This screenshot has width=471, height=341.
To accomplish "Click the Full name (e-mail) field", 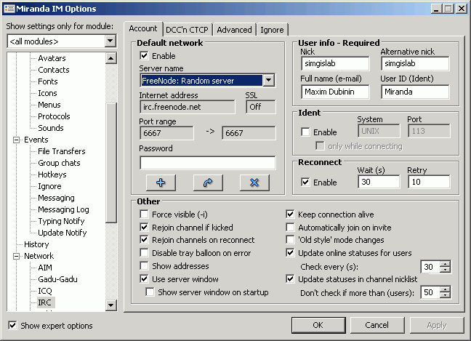I will point(335,92).
